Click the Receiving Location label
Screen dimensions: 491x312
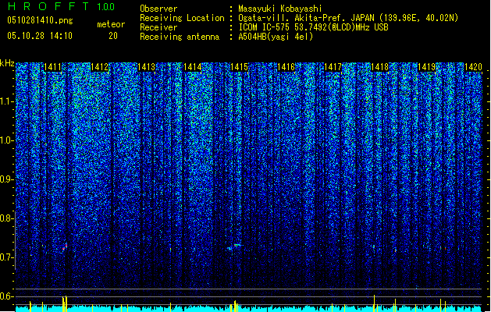click(182, 18)
